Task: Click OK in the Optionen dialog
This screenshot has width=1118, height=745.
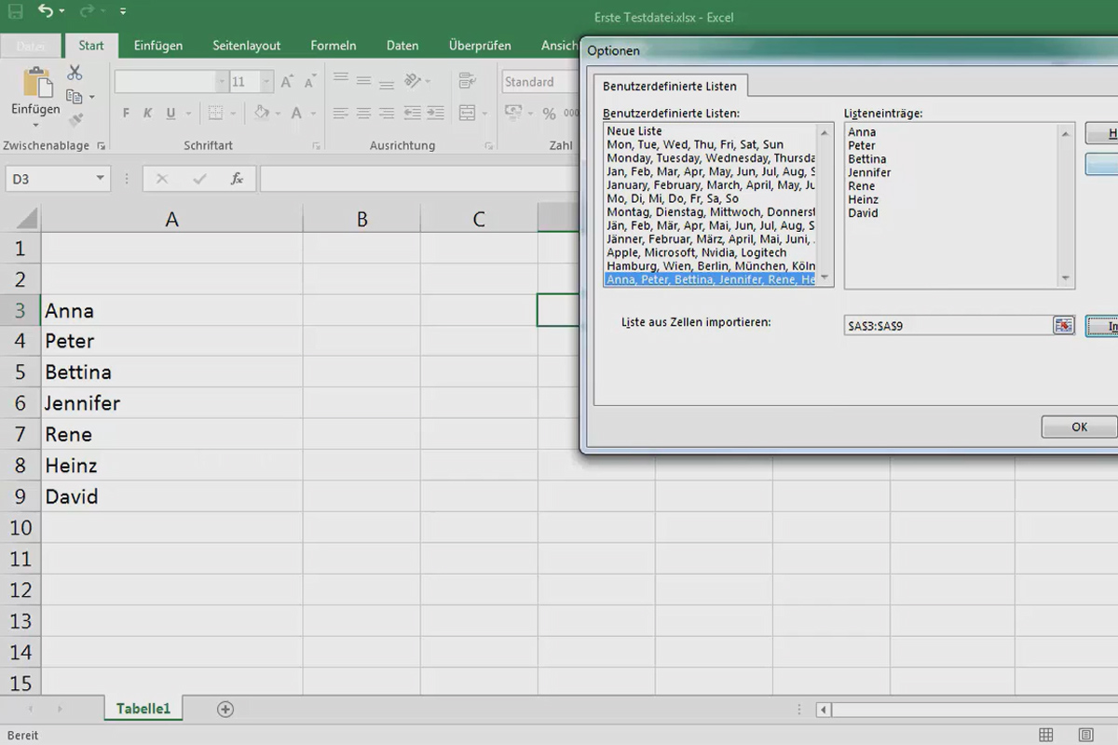Action: [x=1079, y=427]
